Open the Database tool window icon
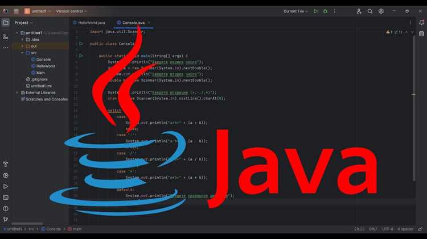The height and width of the screenshot is (239, 427). click(x=421, y=33)
